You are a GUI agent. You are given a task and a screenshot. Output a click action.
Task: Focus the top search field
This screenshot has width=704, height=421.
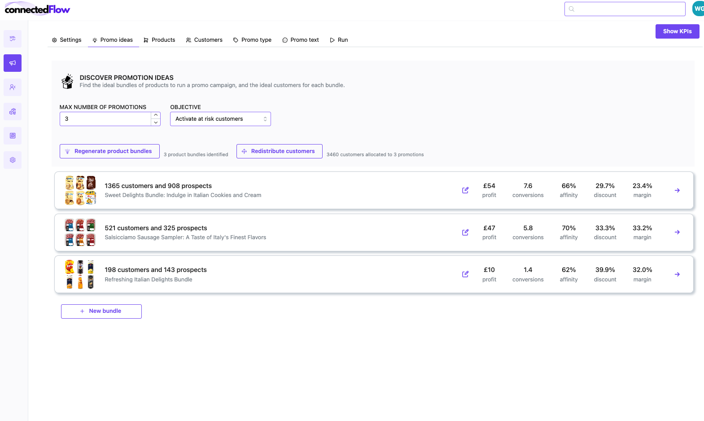click(625, 9)
